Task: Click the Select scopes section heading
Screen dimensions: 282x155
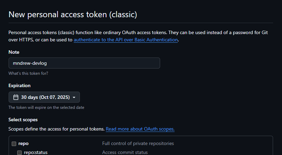Action: [23, 120]
